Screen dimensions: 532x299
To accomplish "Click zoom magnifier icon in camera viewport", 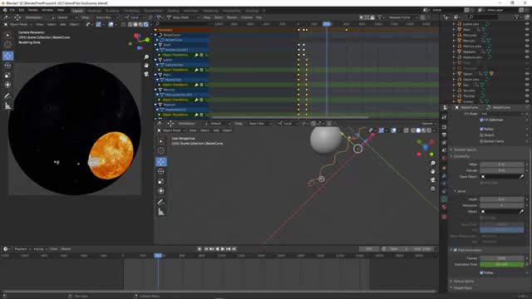I will (146, 57).
